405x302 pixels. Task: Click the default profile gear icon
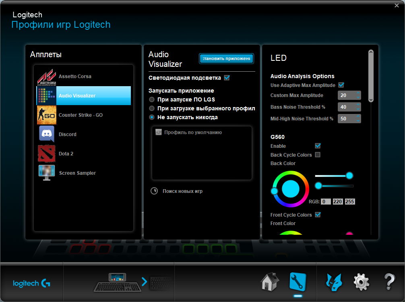pos(159,132)
